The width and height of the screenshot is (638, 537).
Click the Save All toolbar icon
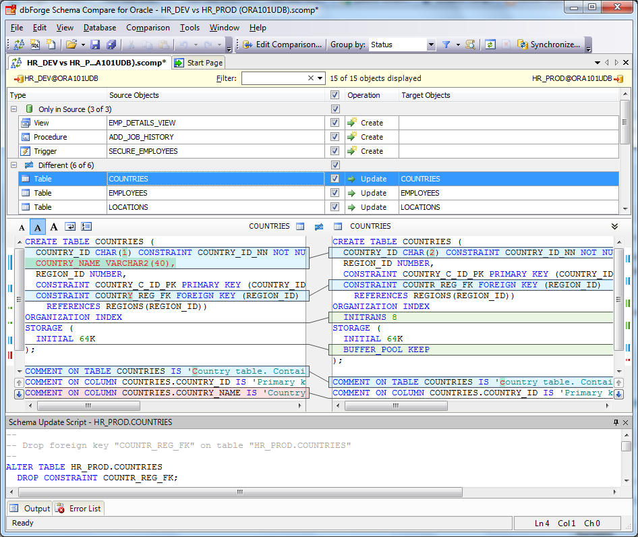pos(111,45)
